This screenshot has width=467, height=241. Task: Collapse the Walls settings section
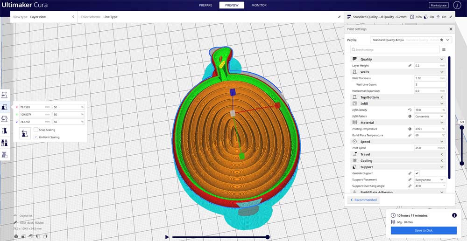[x=398, y=72]
